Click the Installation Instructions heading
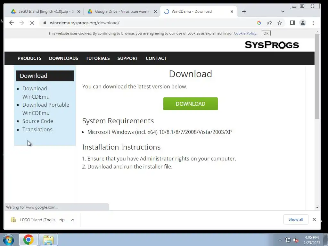The height and width of the screenshot is (246, 328). [x=121, y=147]
